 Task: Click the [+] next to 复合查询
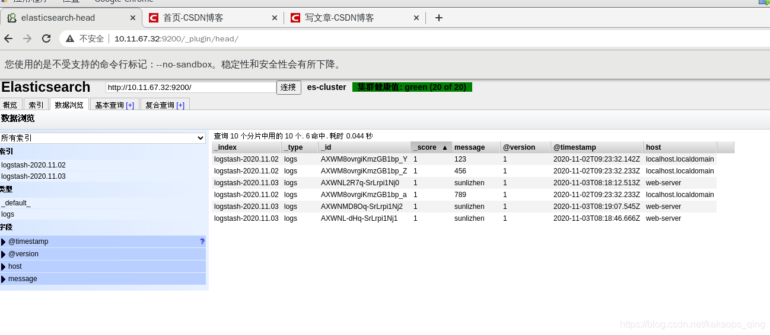(180, 105)
